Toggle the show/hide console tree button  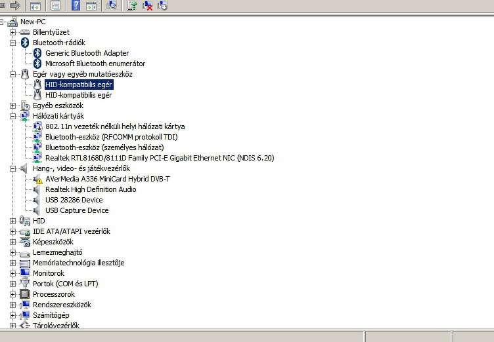[35, 5]
